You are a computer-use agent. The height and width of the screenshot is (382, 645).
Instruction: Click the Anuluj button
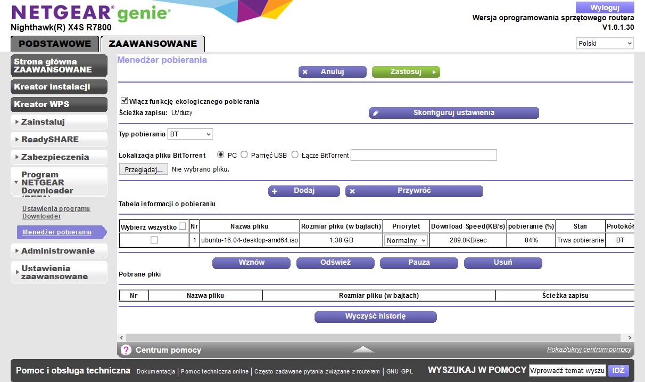(x=333, y=72)
